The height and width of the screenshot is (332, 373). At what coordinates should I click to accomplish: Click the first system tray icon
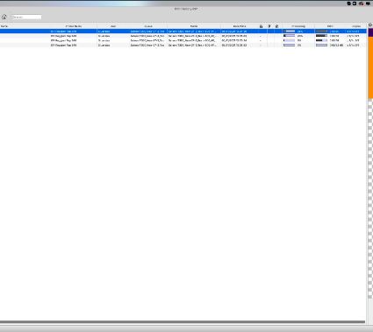click(348, 4)
